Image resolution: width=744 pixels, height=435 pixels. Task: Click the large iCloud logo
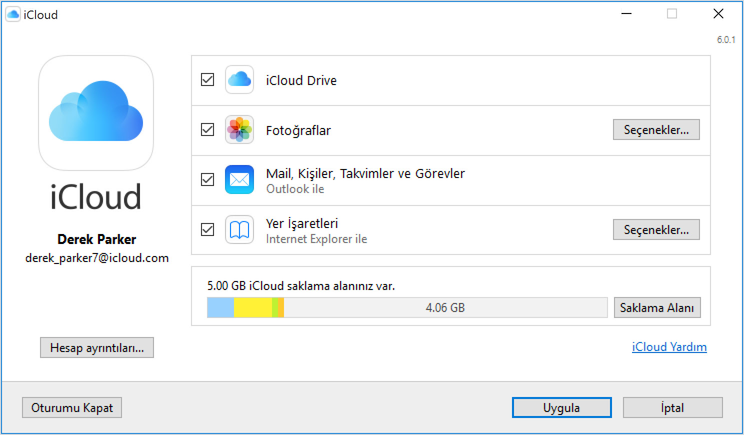coord(96,113)
